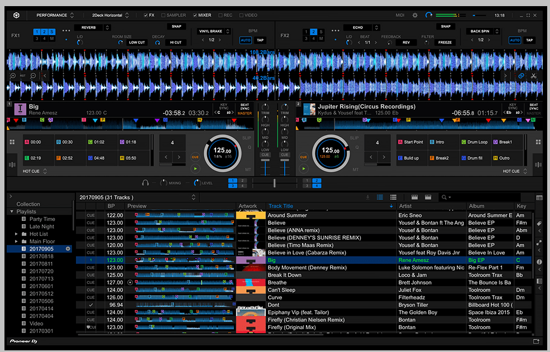Switch browser to plain list view icon
This screenshot has width=550, height=352.
(x=393, y=197)
